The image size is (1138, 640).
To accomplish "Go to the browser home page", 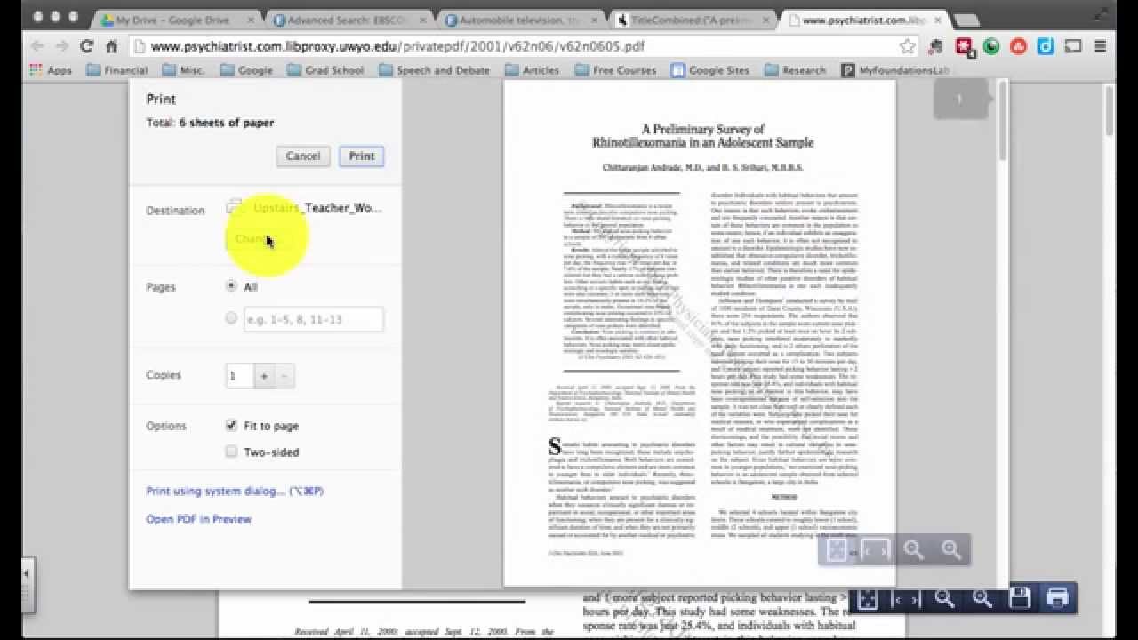I will coord(111,46).
